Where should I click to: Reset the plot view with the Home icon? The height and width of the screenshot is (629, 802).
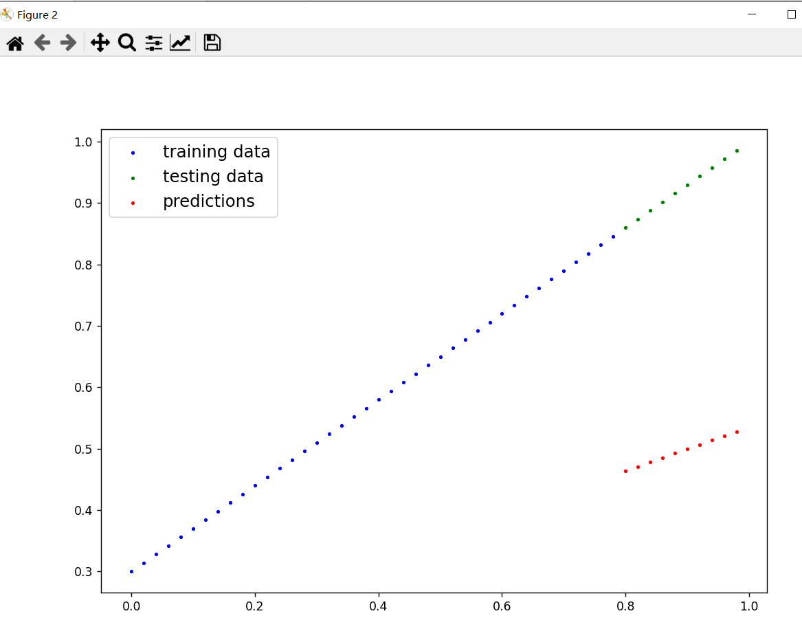click(x=15, y=43)
